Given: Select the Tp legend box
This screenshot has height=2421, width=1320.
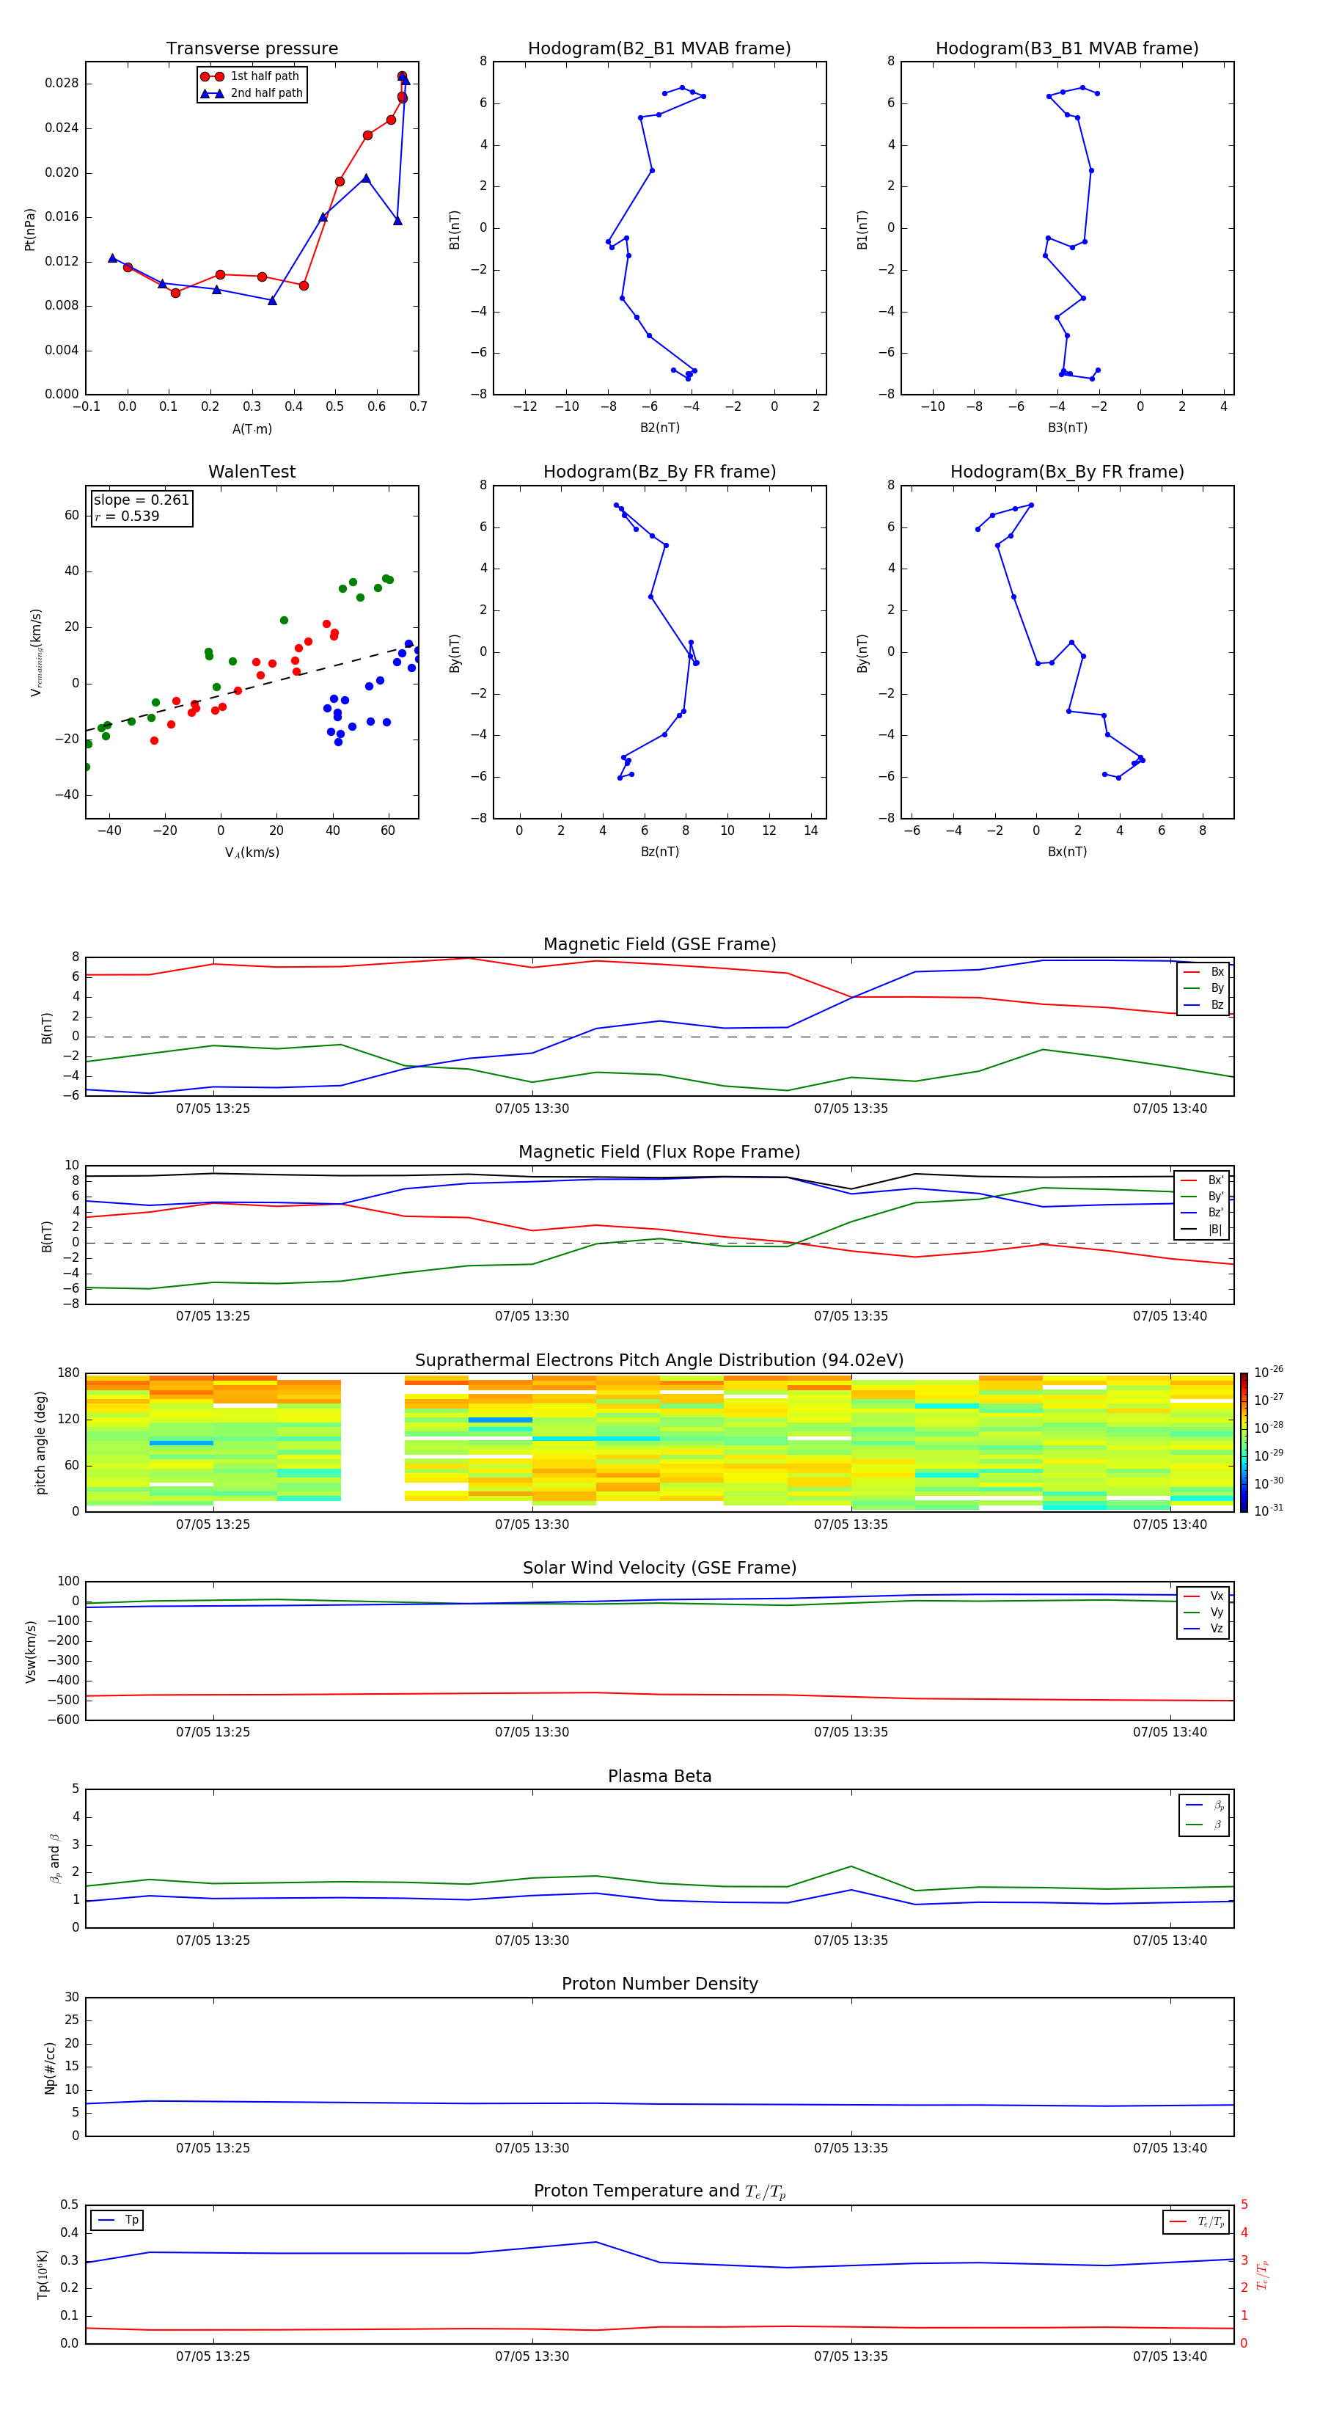Looking at the screenshot, I should (117, 2221).
